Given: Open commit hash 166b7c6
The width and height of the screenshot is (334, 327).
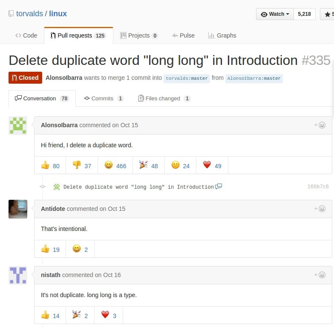Looking at the screenshot, I should tap(318, 187).
